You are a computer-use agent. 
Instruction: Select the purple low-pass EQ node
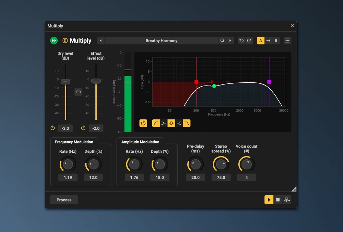point(269,82)
